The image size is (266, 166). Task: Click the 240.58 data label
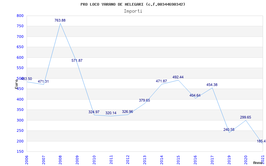pos(229,129)
